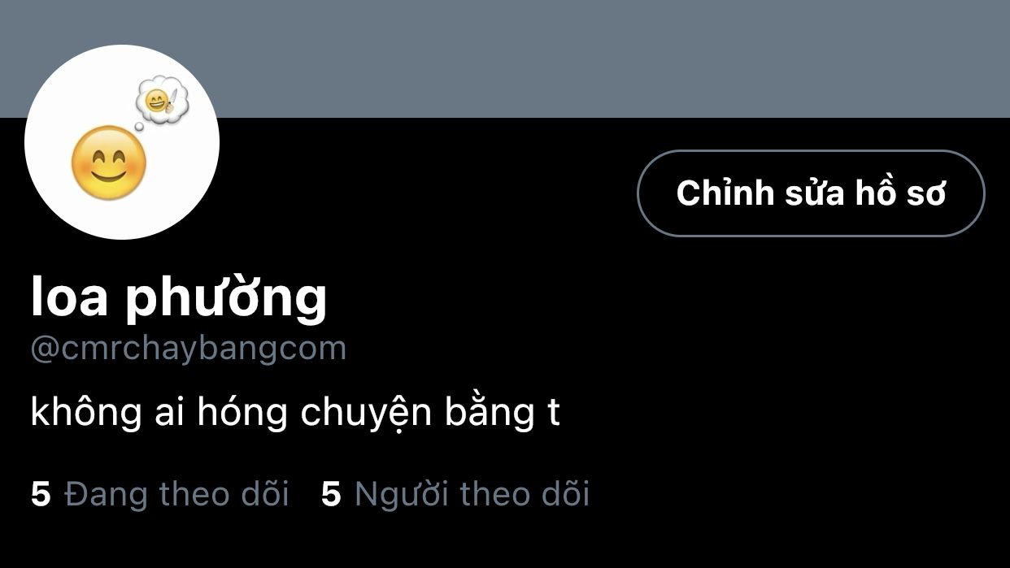This screenshot has height=568, width=1010.
Task: Open the round profile avatar picture
Action: click(x=122, y=142)
